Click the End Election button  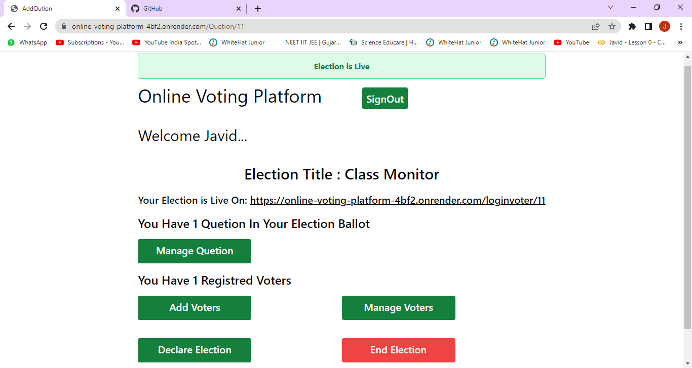398,350
